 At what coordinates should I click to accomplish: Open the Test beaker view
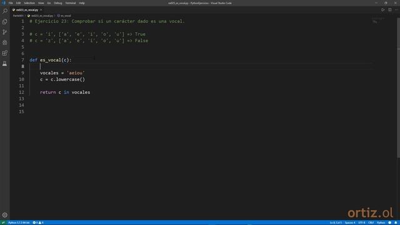(x=5, y=64)
